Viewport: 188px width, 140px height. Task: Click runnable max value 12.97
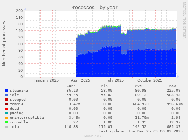click(x=175, y=122)
